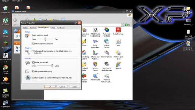Viewport: 195px width, 110px height.
Task: Switch to the Wheel tab
Action: coord(53,28)
